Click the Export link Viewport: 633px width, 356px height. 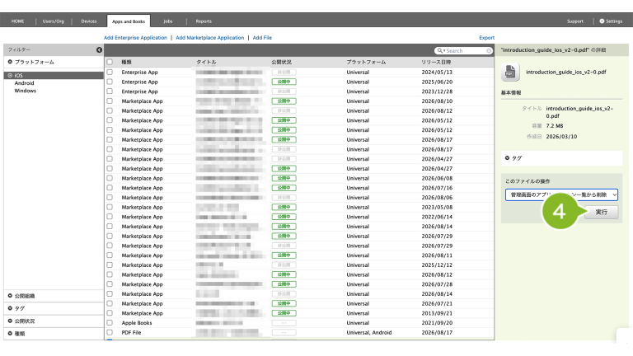[486, 38]
